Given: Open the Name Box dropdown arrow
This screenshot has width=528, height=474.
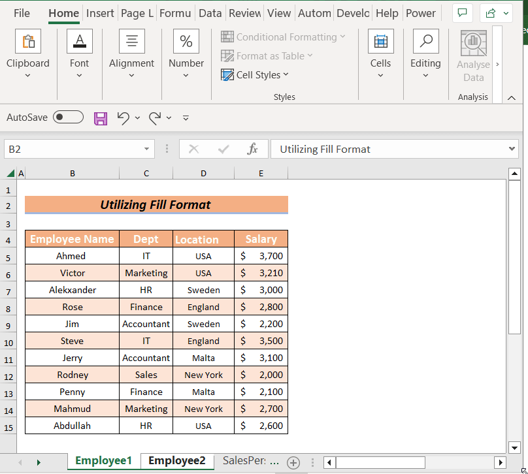Looking at the screenshot, I should pyautogui.click(x=147, y=150).
